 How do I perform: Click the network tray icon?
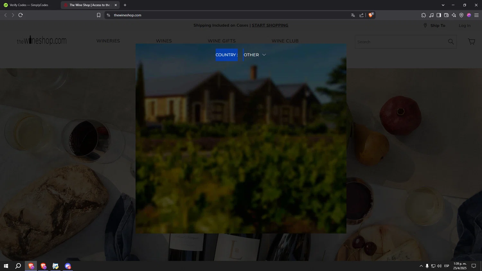(433, 266)
